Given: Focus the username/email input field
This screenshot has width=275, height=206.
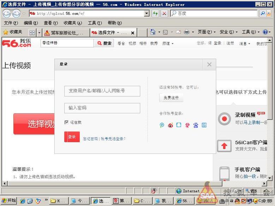Looking at the screenshot, I should 102,91.
